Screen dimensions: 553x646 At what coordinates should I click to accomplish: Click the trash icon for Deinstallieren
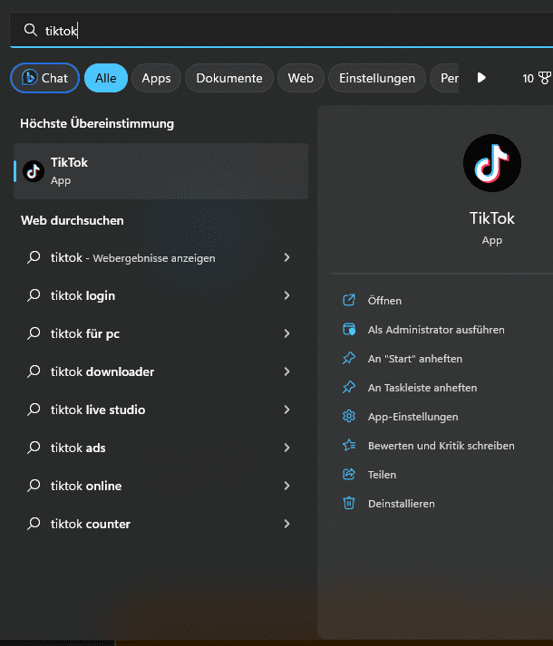coord(349,503)
